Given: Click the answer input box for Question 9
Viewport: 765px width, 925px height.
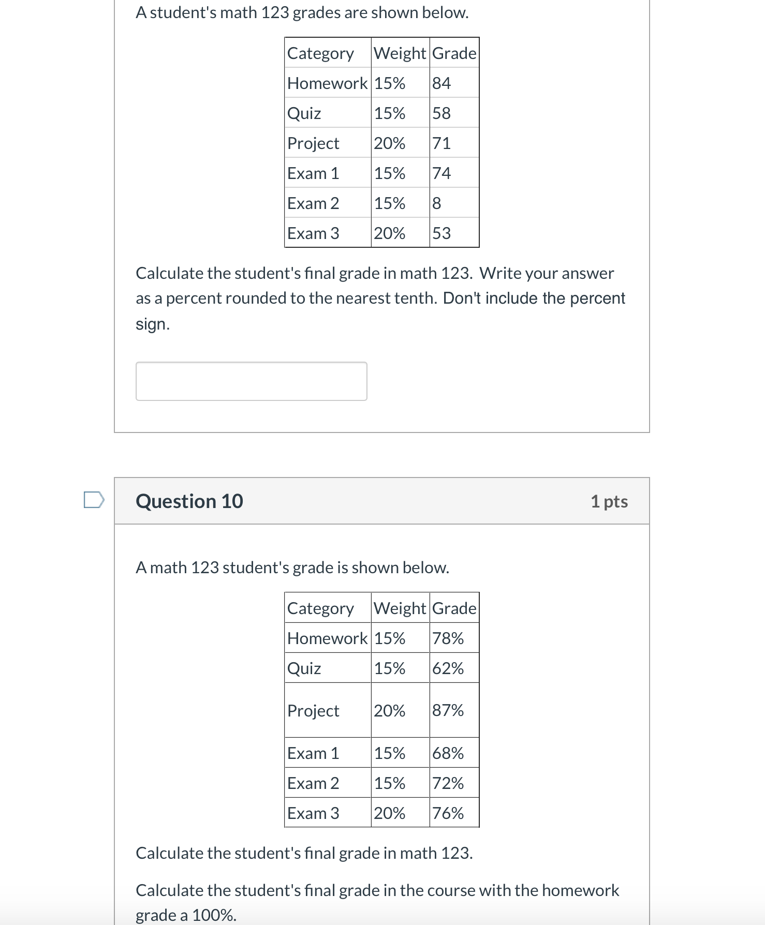Looking at the screenshot, I should [251, 381].
